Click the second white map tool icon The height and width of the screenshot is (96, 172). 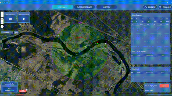click(x=2, y=21)
